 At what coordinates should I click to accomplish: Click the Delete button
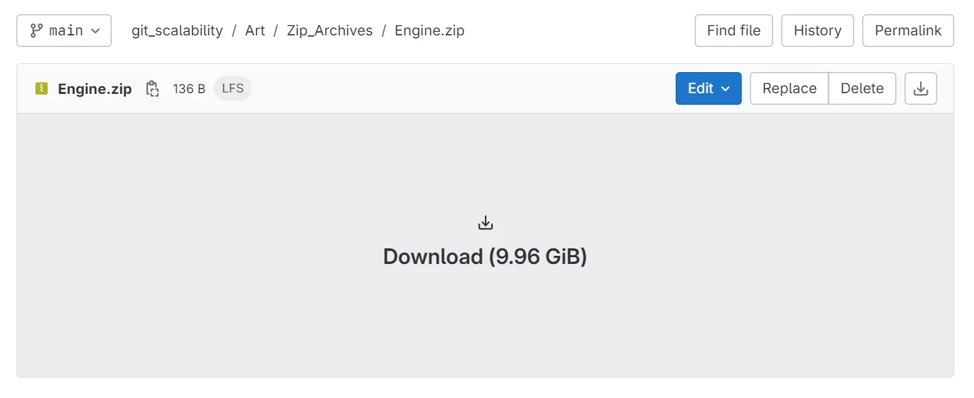click(x=862, y=88)
